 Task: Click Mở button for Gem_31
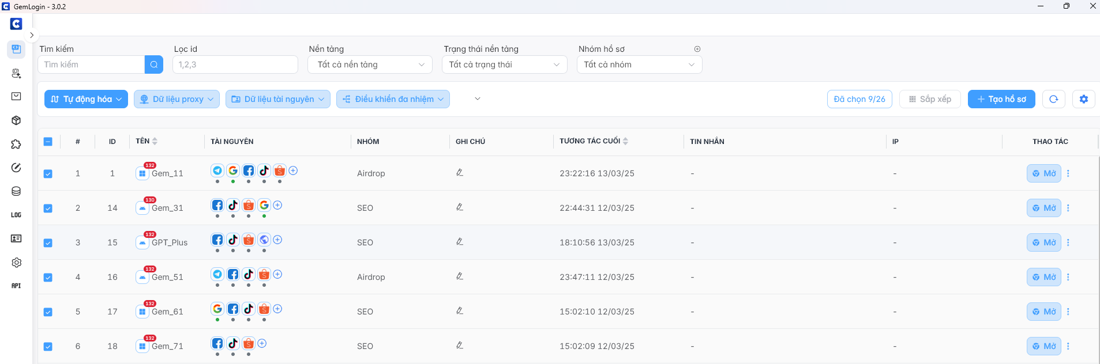[1043, 208]
